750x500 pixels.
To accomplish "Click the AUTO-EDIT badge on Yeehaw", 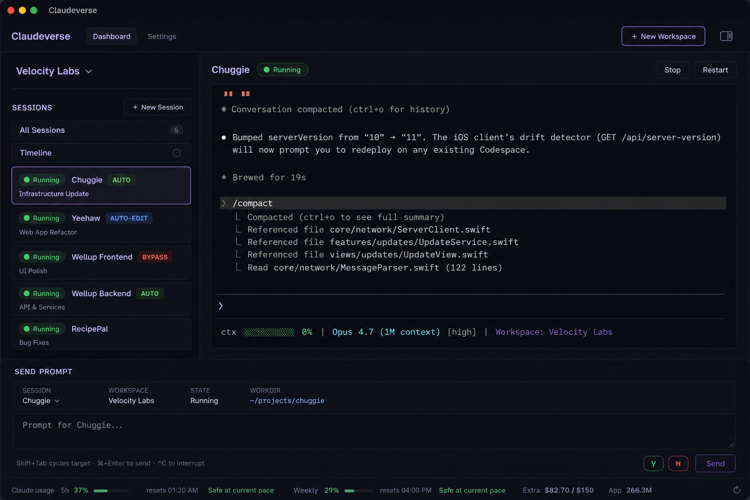I will pyautogui.click(x=129, y=218).
